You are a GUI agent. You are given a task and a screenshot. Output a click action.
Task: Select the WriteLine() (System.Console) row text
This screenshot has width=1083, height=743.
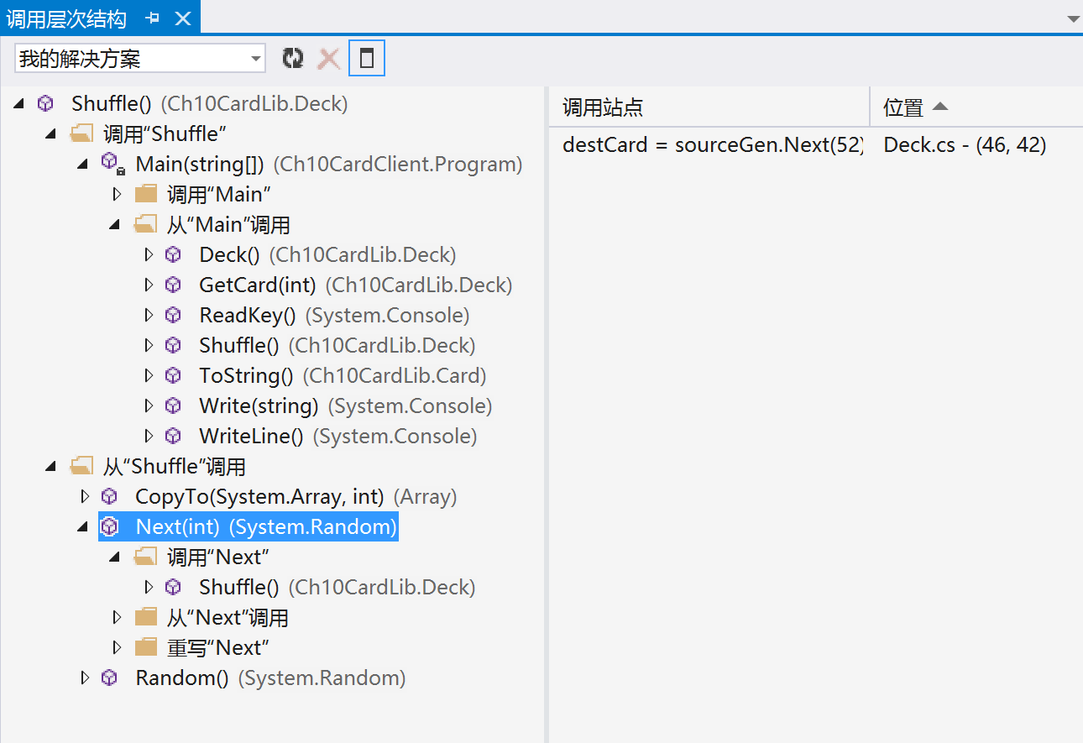(x=338, y=436)
